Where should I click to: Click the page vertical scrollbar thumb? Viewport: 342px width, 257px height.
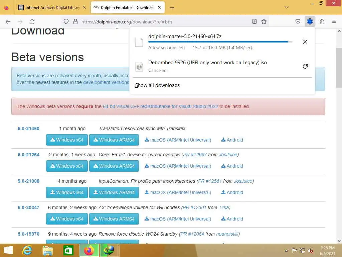[x=339, y=68]
